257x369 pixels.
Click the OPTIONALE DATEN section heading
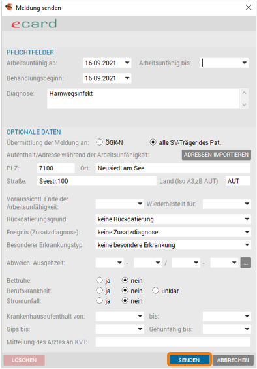pos(34,132)
